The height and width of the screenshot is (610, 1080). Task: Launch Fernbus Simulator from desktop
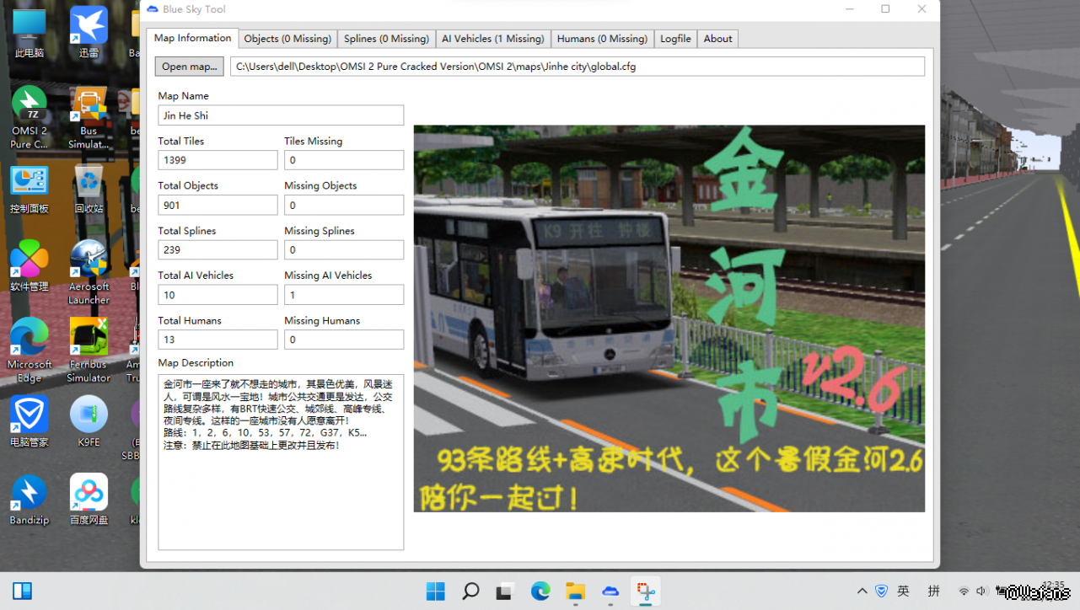click(89, 339)
